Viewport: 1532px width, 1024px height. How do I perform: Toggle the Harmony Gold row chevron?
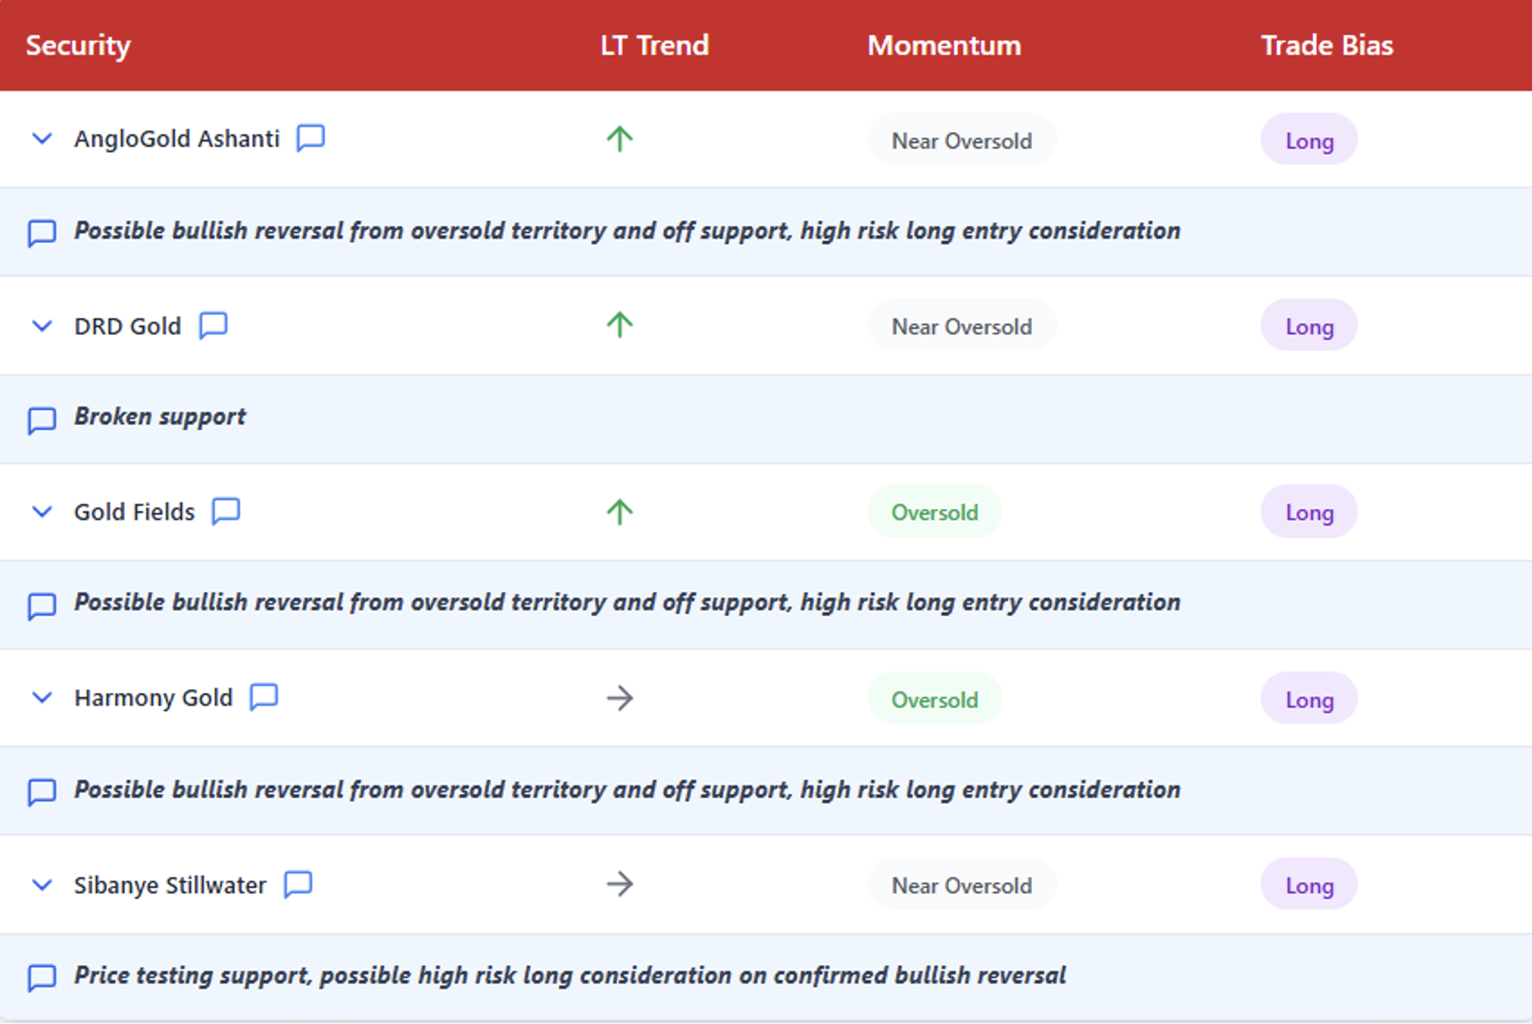coord(42,698)
